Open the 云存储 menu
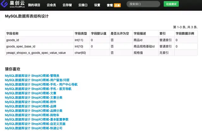This screenshot has height=131, width=202. [67, 5]
